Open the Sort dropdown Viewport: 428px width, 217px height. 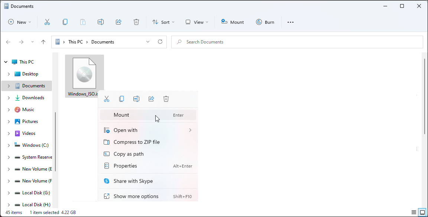(x=163, y=22)
